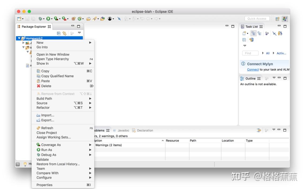Open the Run As submenu
The height and width of the screenshot is (189, 305).
(63, 150)
